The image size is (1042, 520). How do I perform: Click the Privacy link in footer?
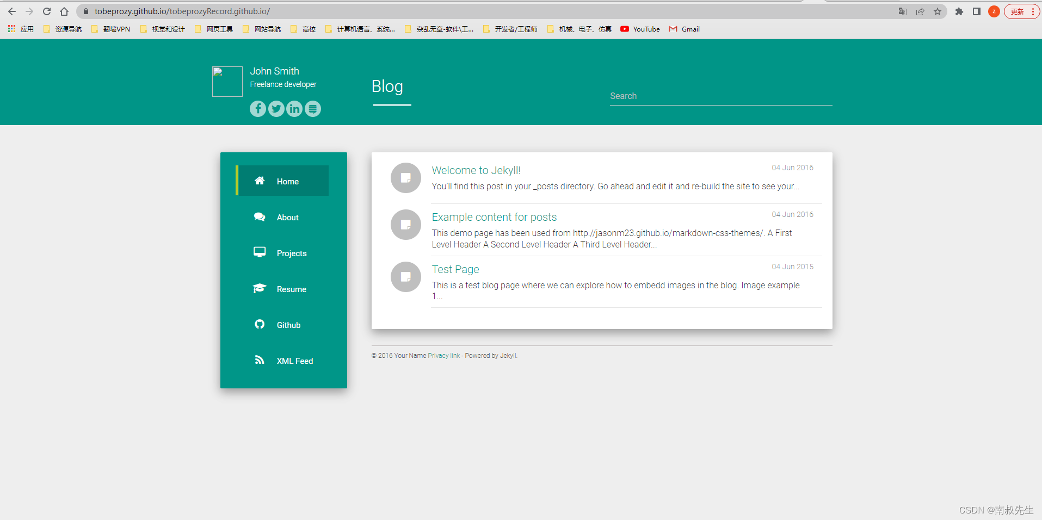(x=444, y=356)
